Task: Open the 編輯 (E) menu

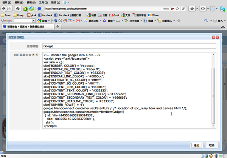Action: point(19,3)
